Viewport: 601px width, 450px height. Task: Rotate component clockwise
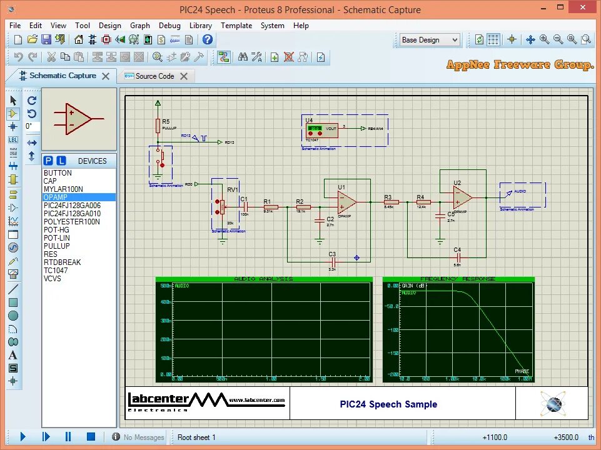[x=32, y=101]
